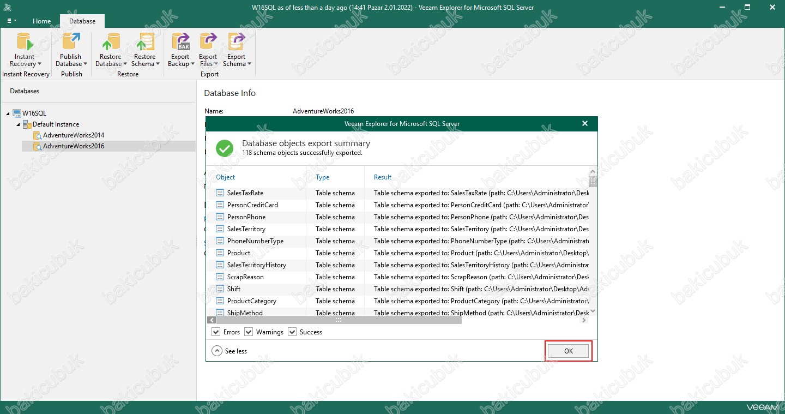Image resolution: width=785 pixels, height=414 pixels.
Task: Click the Restore Schema ribbon icon
Action: (x=145, y=41)
